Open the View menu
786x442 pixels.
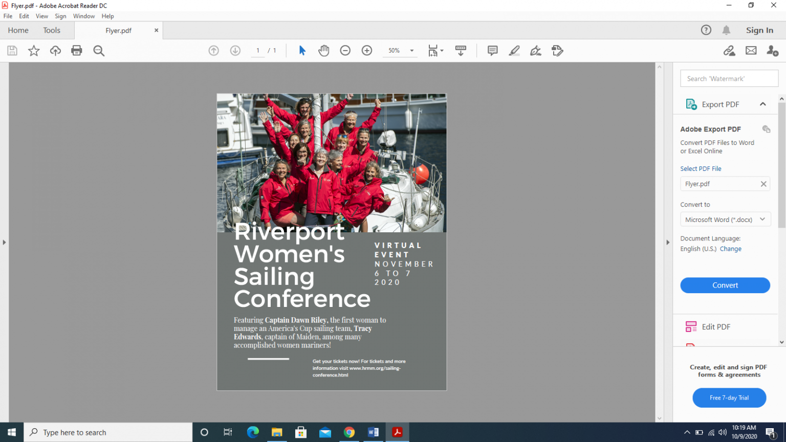pos(42,16)
